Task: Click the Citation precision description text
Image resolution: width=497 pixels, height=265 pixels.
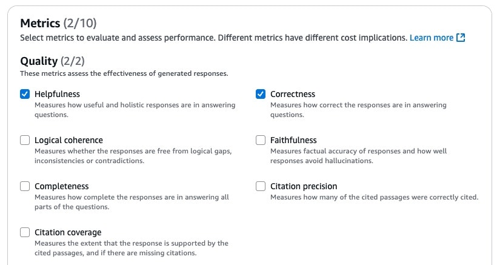Action: pos(374,197)
